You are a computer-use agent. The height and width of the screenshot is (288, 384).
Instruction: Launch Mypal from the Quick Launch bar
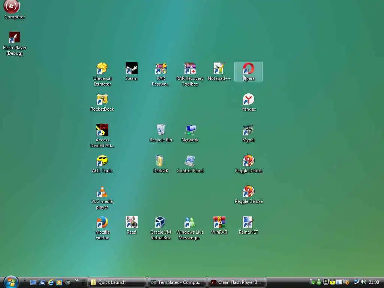click(68, 282)
